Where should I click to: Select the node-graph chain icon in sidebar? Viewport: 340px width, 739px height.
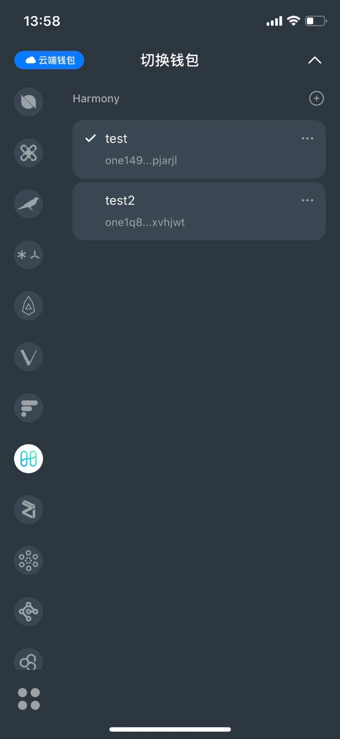pyautogui.click(x=29, y=612)
